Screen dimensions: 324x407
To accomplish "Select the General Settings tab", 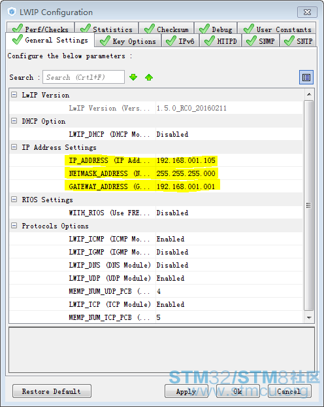I will [x=50, y=40].
